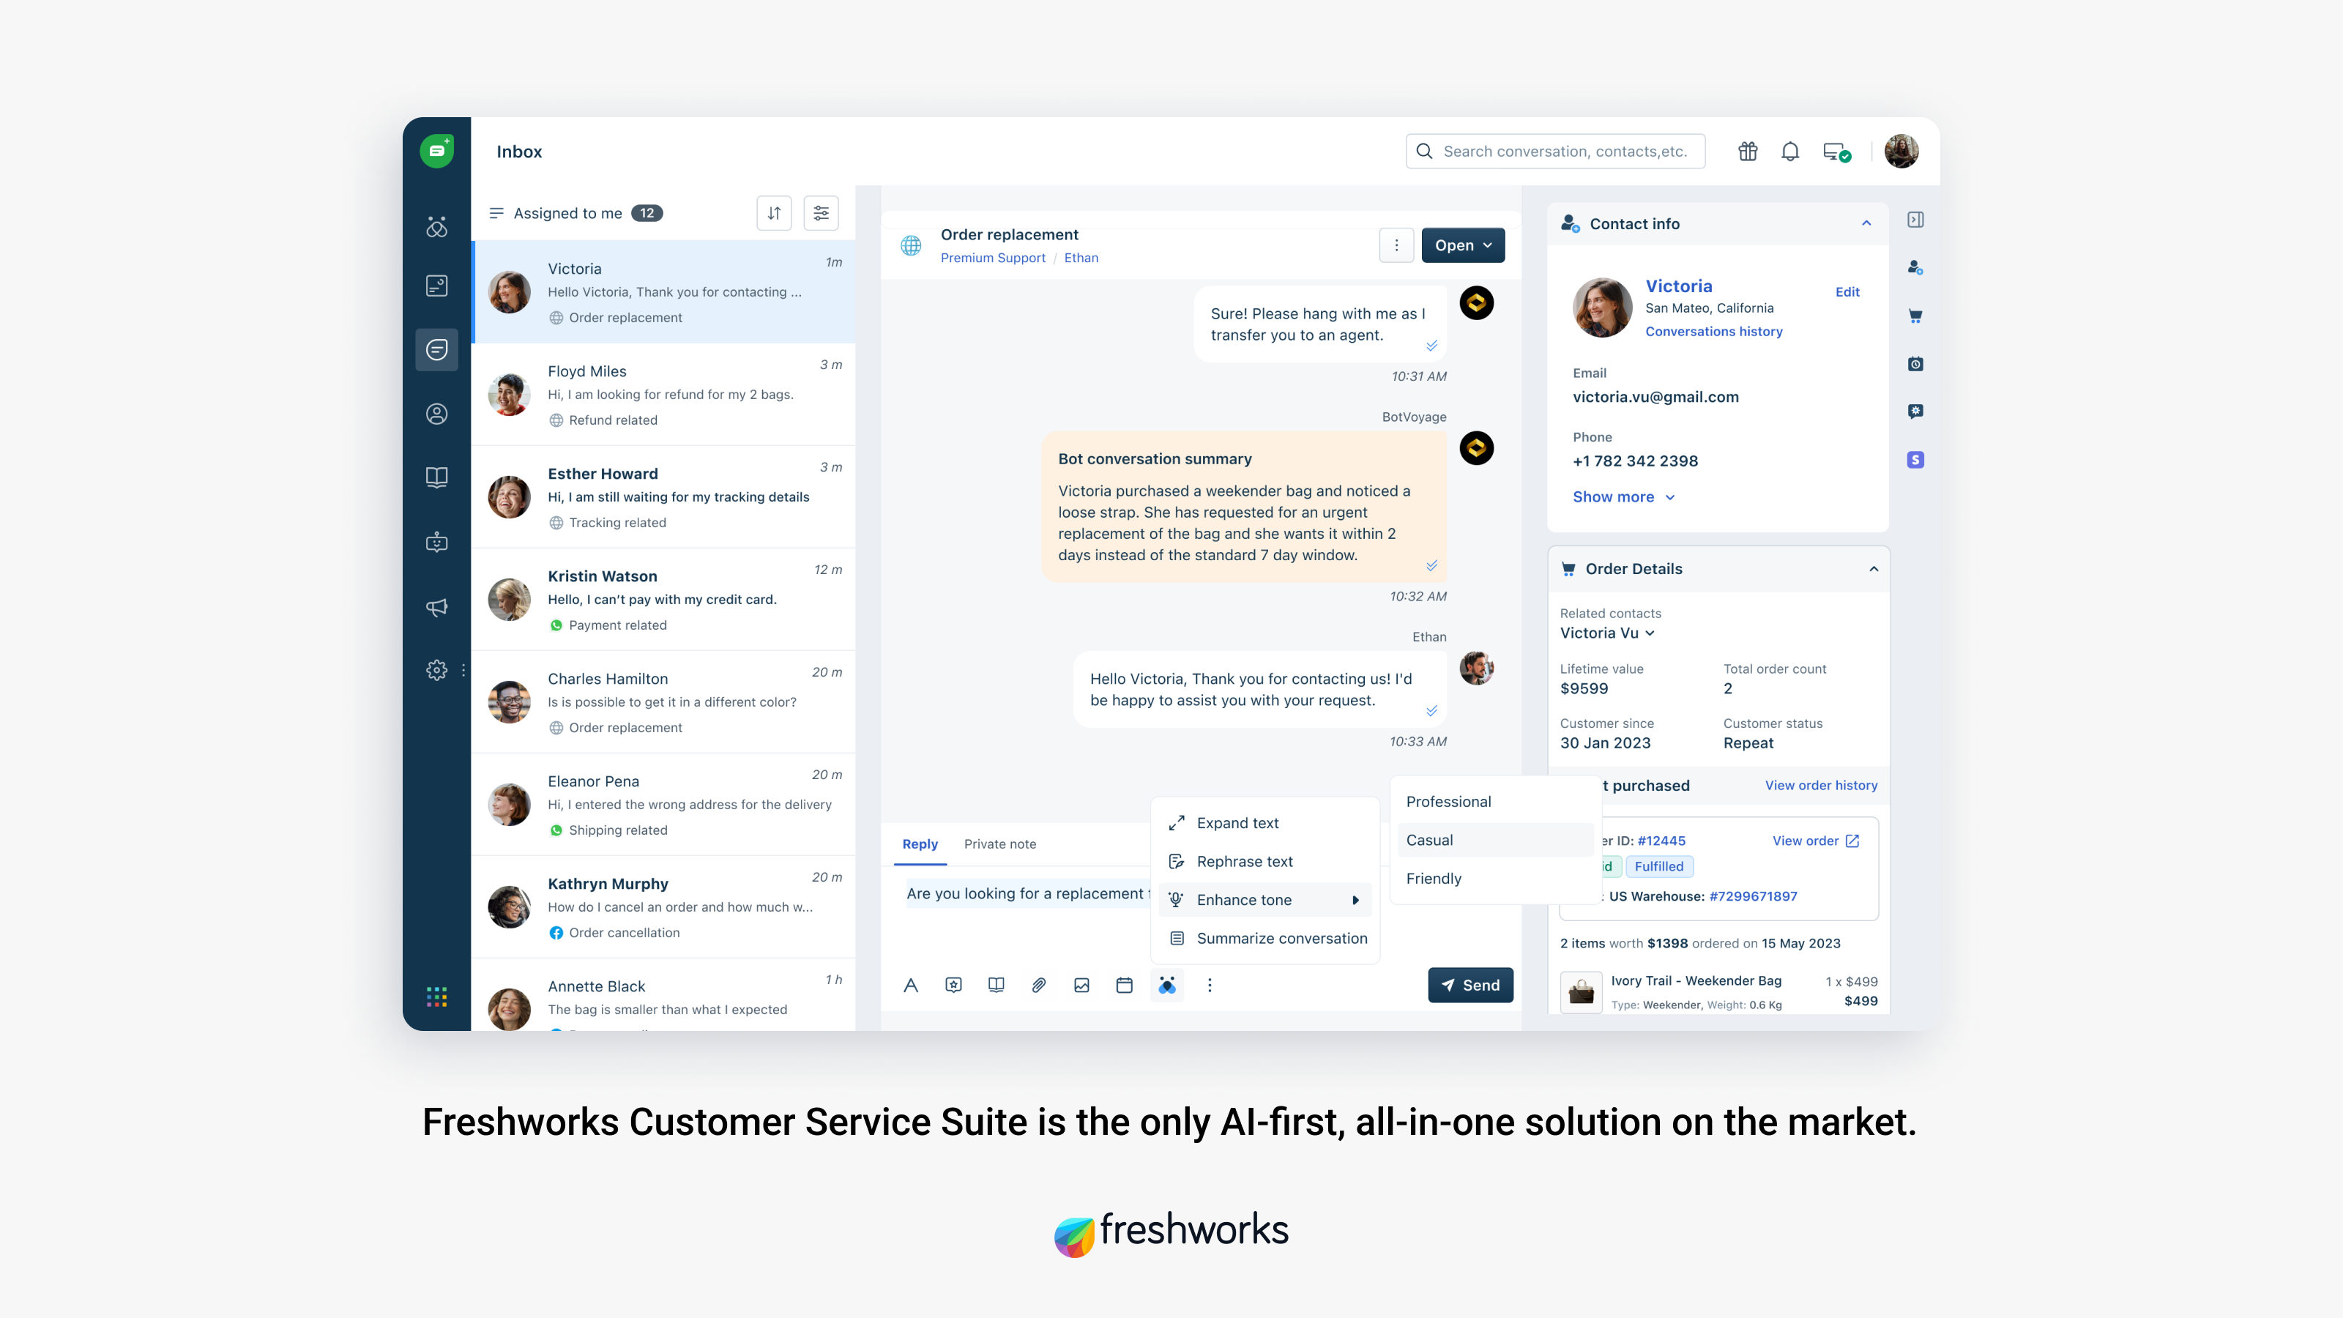
Task: Click the Summarize conversation option
Action: (x=1279, y=938)
